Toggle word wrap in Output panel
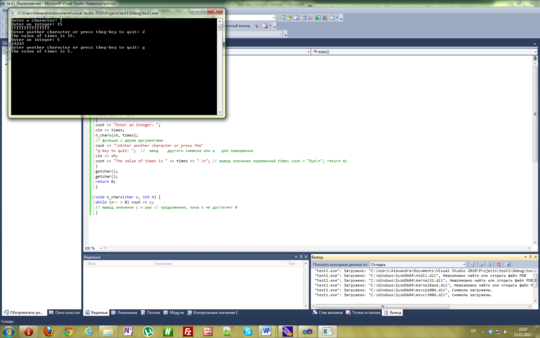The image size is (540, 338). coord(508,264)
